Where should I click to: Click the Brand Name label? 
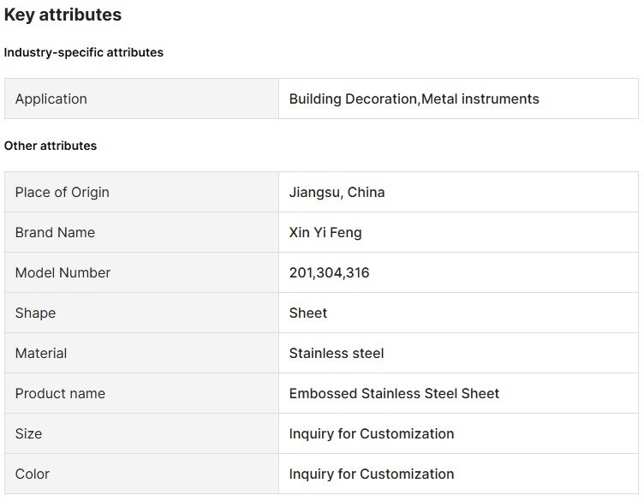pyautogui.click(x=55, y=232)
